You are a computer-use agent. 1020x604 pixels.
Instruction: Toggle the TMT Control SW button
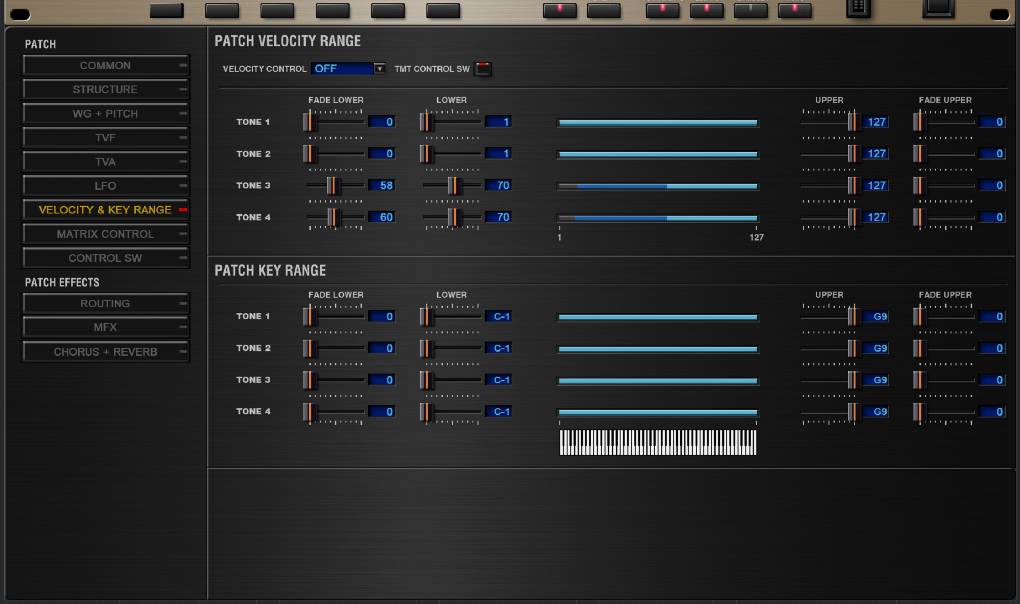[x=483, y=69]
